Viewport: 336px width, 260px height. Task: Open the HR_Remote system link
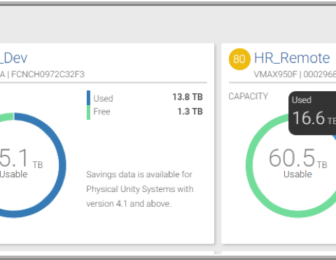click(292, 58)
